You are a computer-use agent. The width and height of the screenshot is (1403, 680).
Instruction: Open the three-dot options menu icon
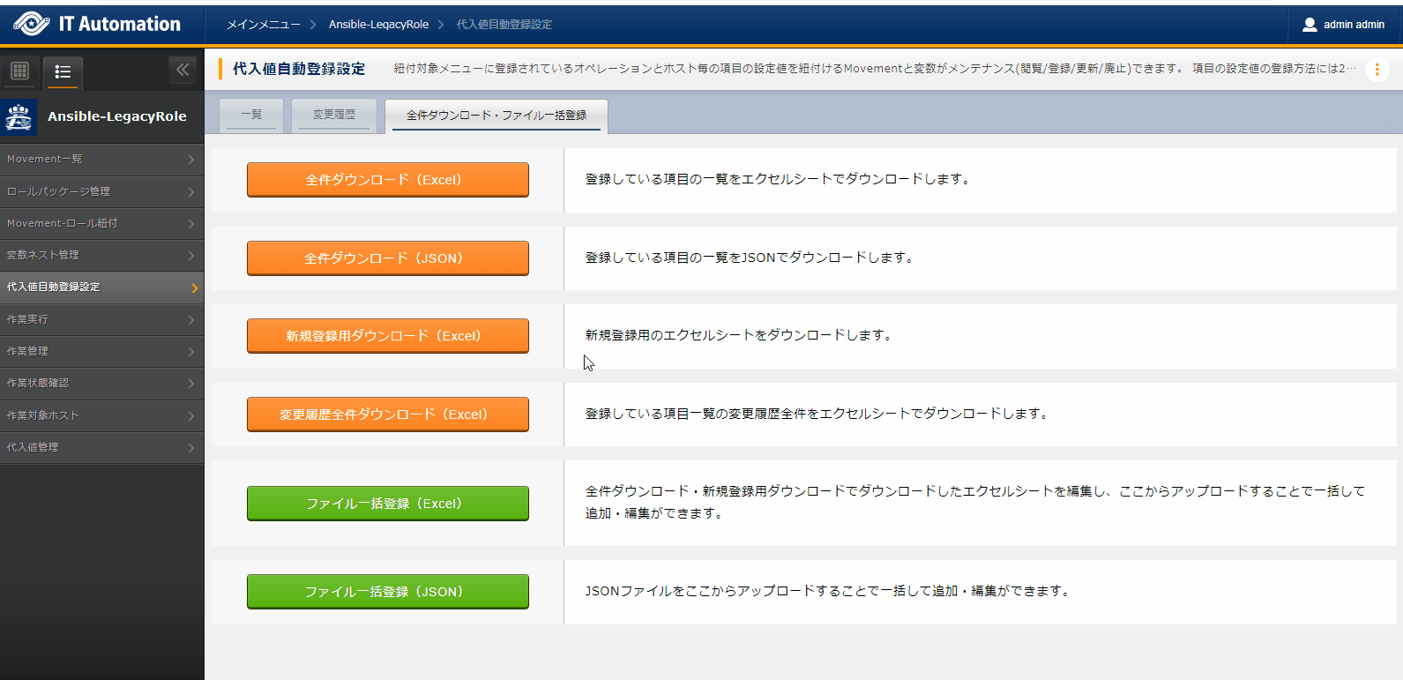(x=1377, y=69)
